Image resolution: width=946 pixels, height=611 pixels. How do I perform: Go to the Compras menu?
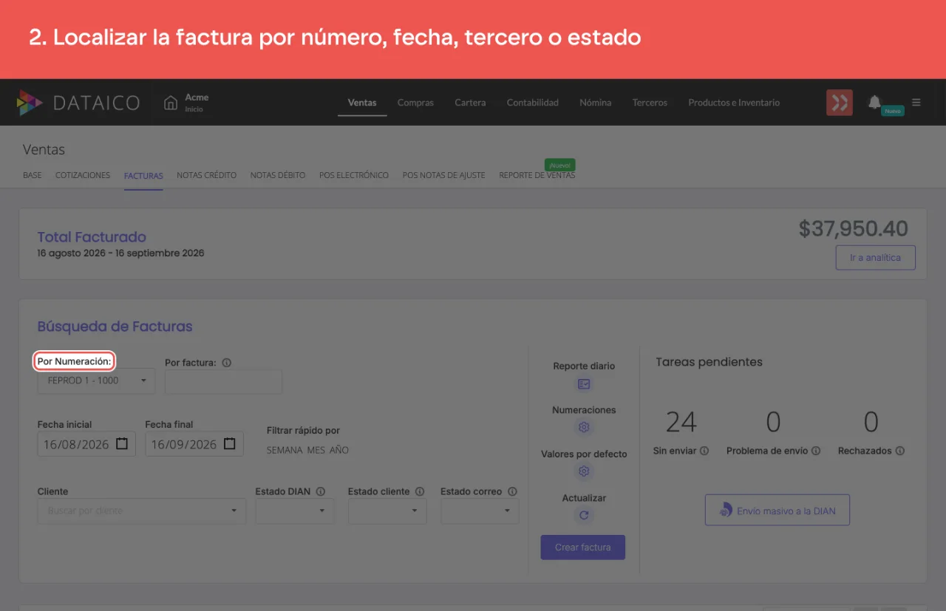(415, 103)
